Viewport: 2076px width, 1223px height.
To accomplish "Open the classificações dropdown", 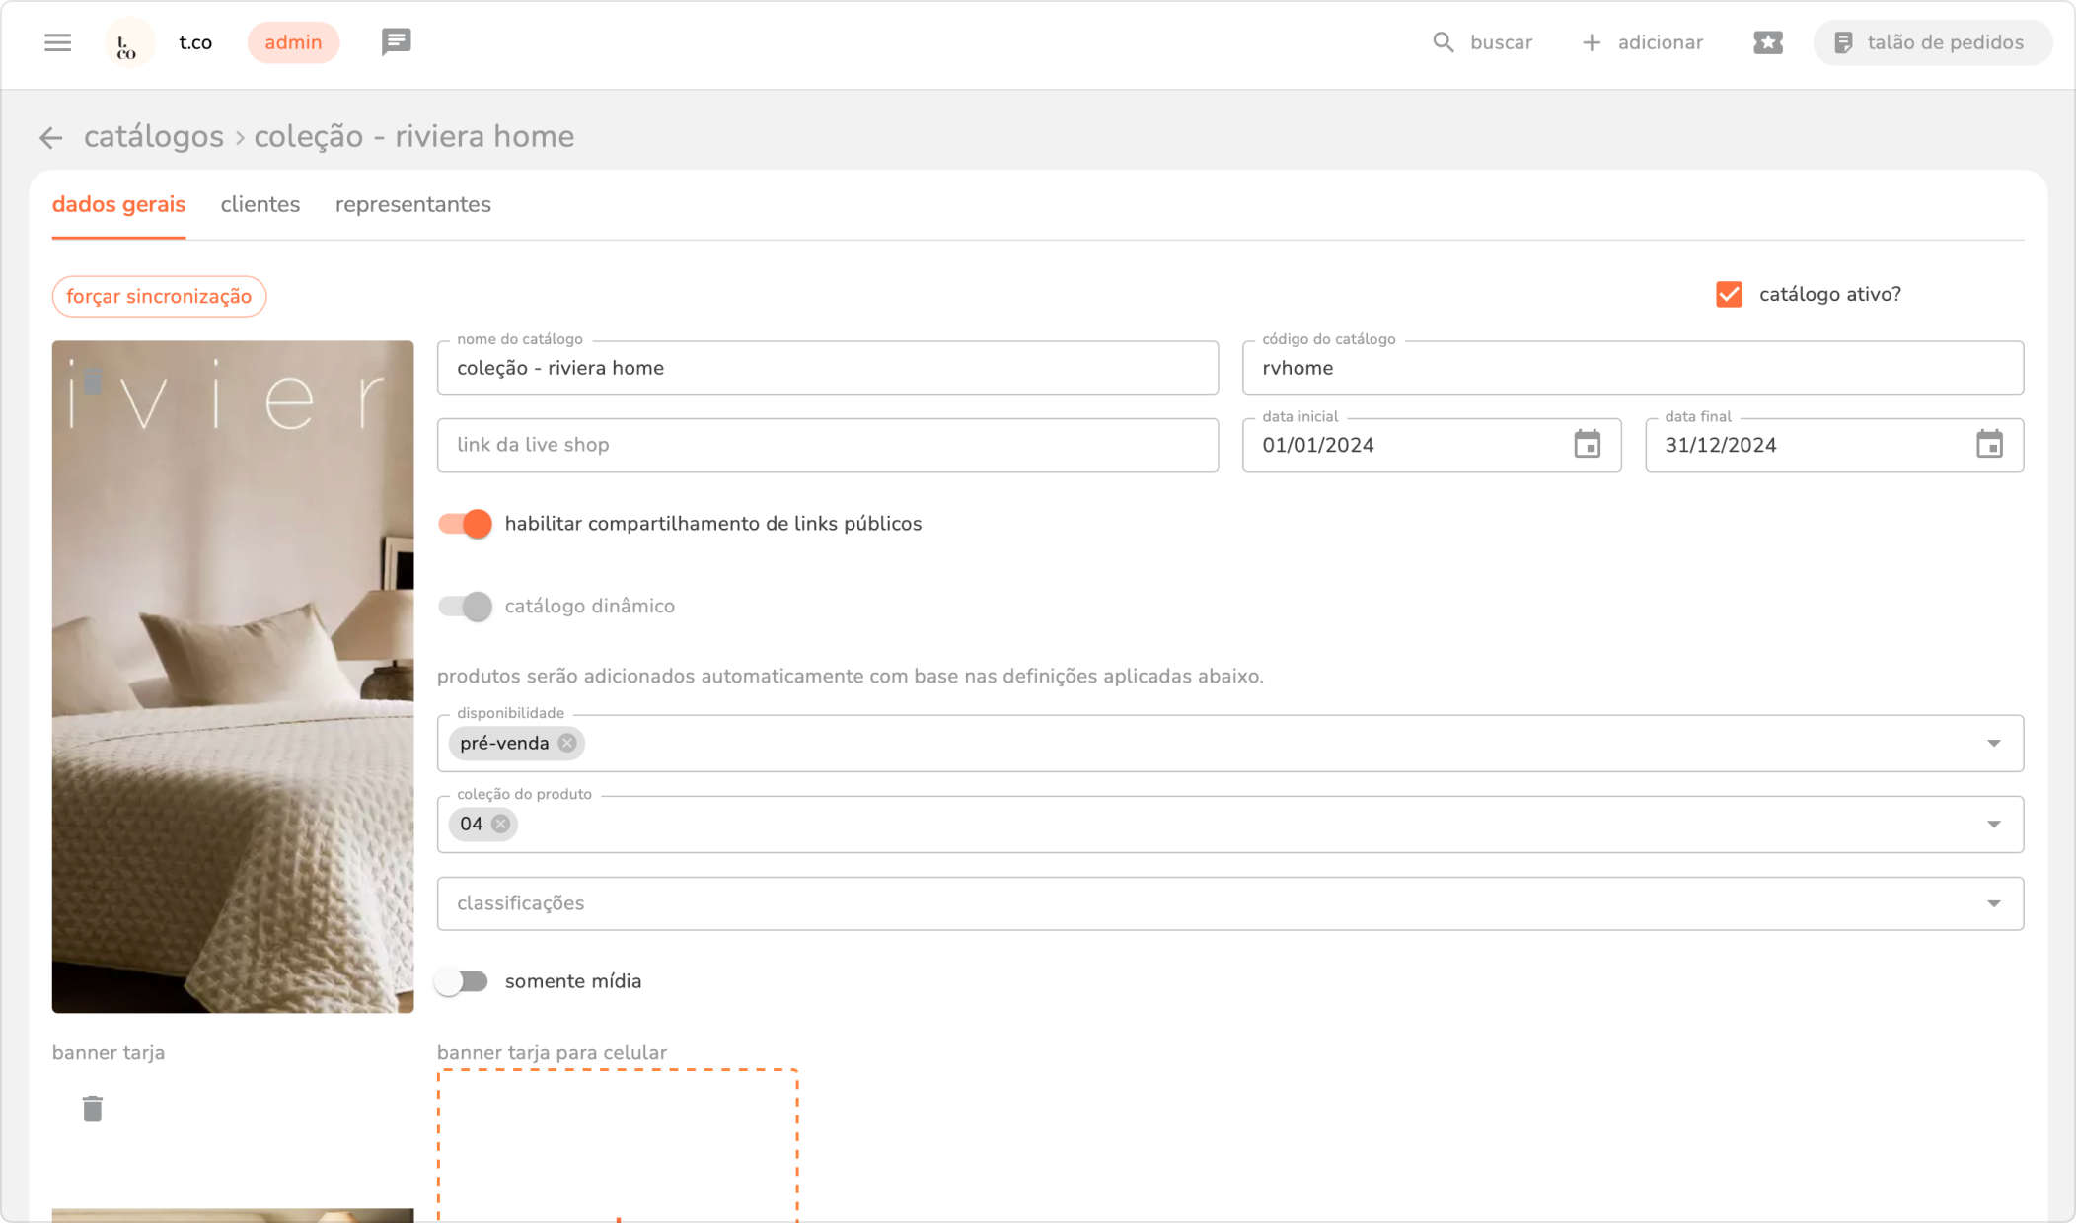I will [x=1993, y=903].
